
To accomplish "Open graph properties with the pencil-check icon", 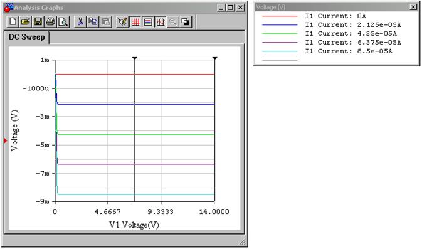I will (x=122, y=22).
